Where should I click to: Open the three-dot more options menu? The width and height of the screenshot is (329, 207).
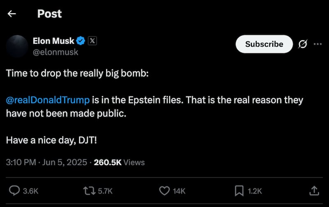(x=317, y=44)
